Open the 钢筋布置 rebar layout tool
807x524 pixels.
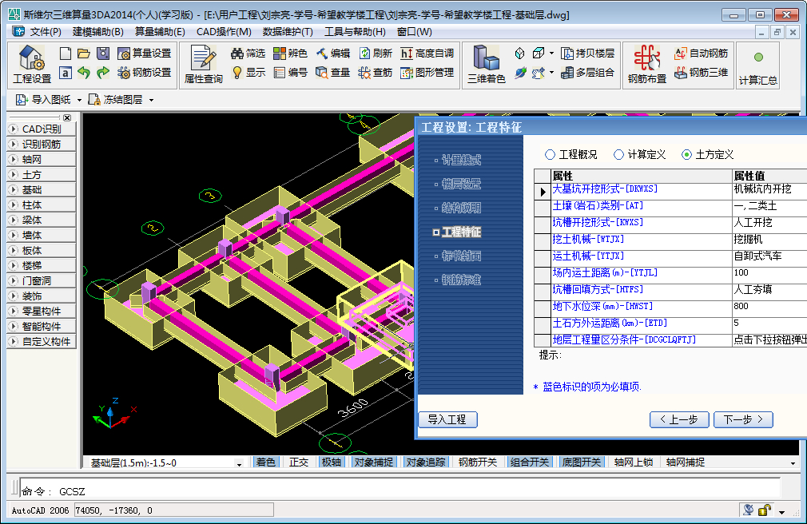[x=646, y=62]
